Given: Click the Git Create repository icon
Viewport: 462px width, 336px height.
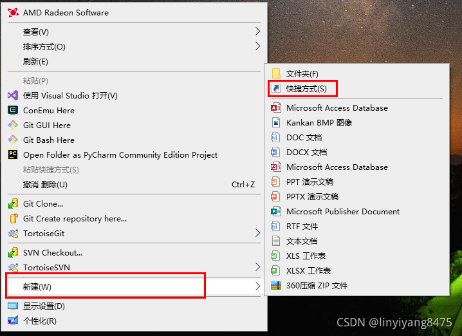Looking at the screenshot, I should coord(13,218).
